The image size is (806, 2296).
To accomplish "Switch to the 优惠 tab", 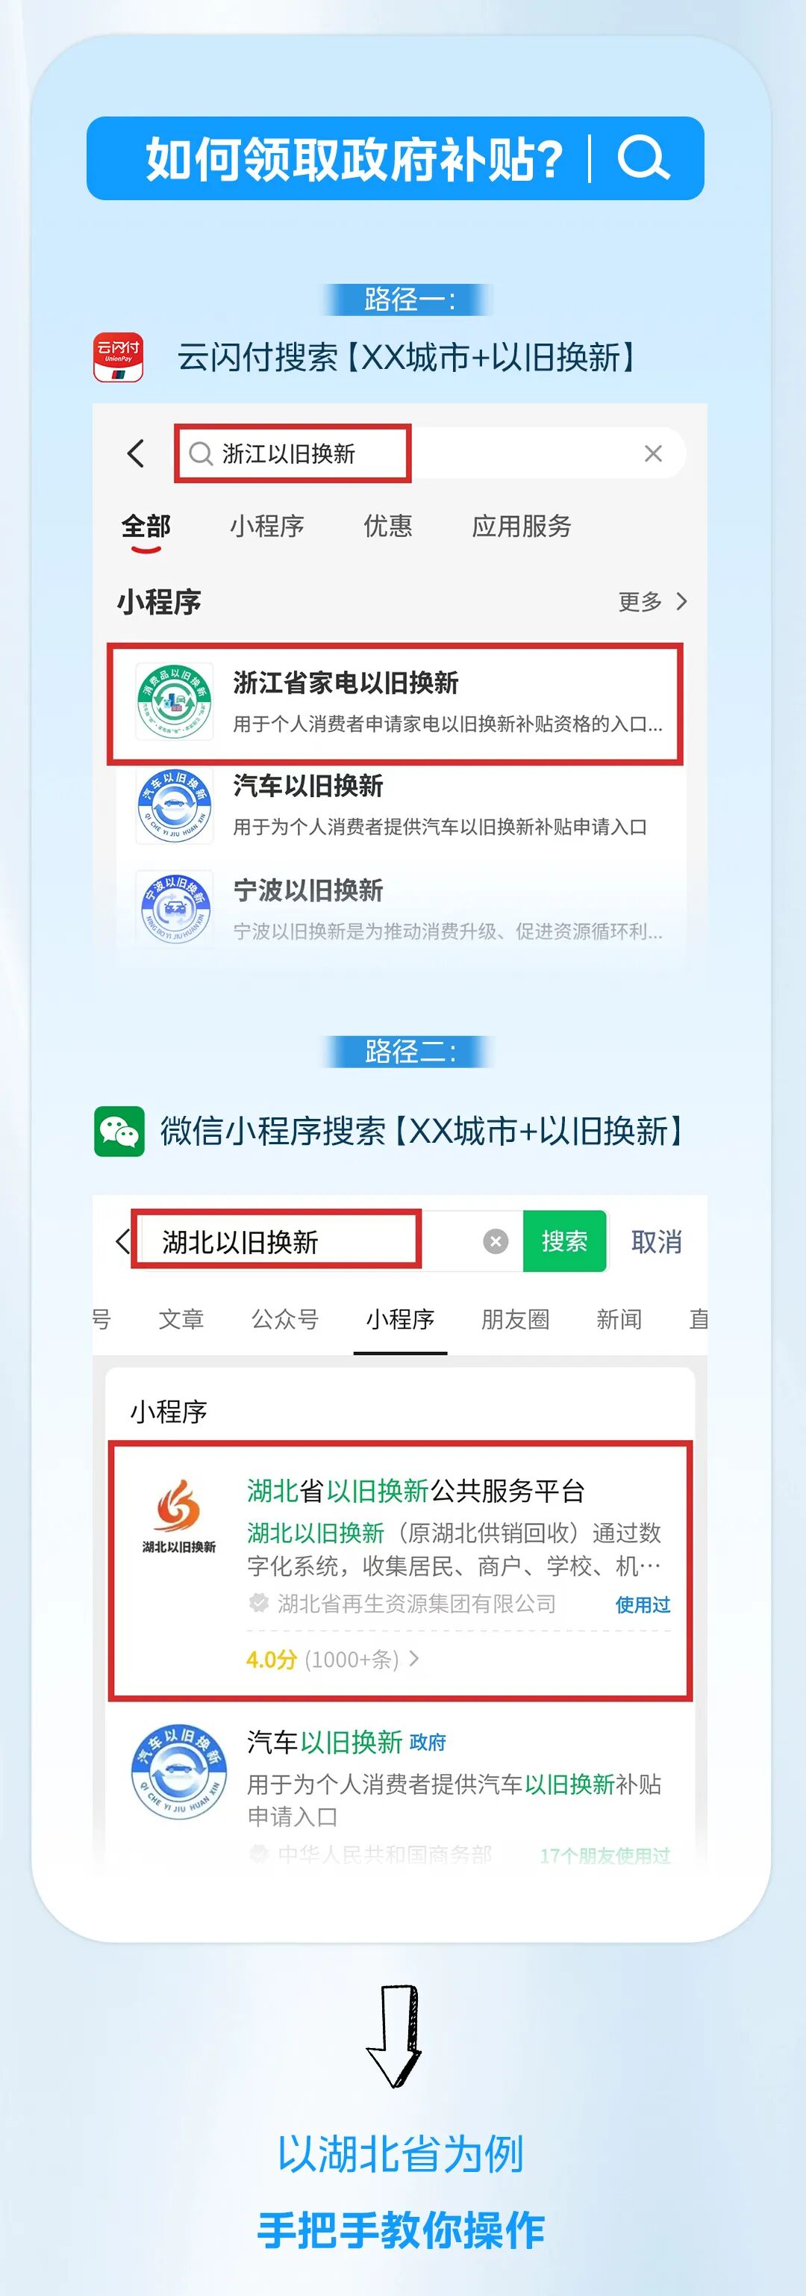I will 387,526.
